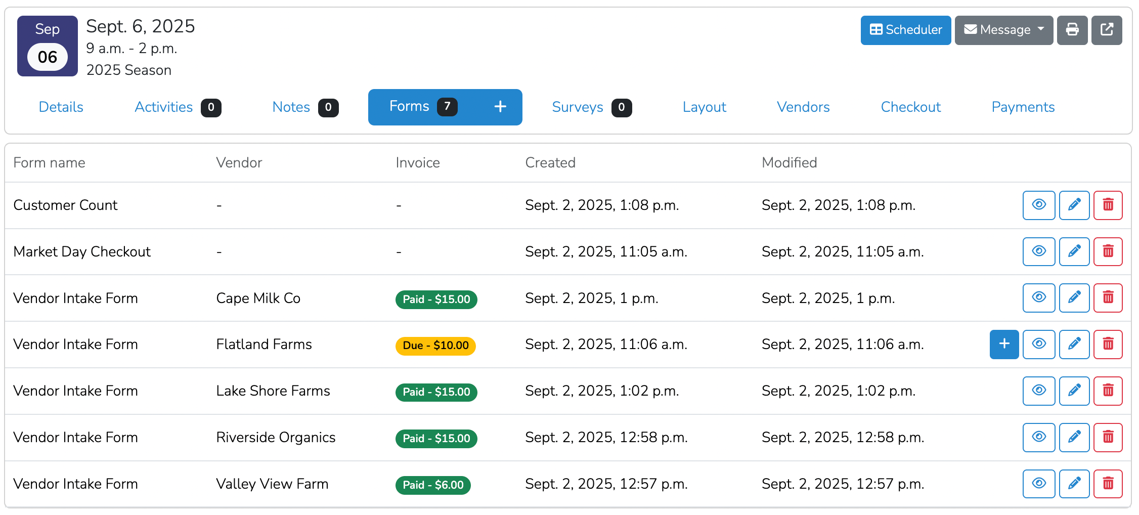Viewport: 1139px width, 515px height.
Task: Delete the Customer Count form
Action: 1108,205
